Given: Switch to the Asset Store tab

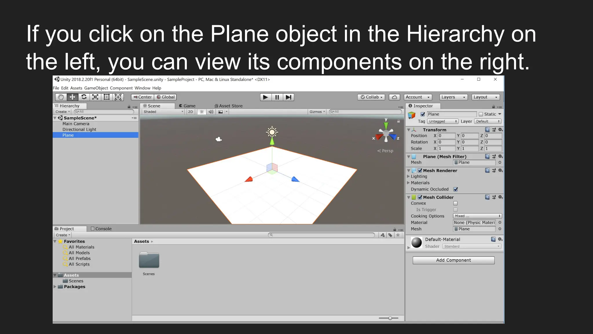Looking at the screenshot, I should [228, 106].
